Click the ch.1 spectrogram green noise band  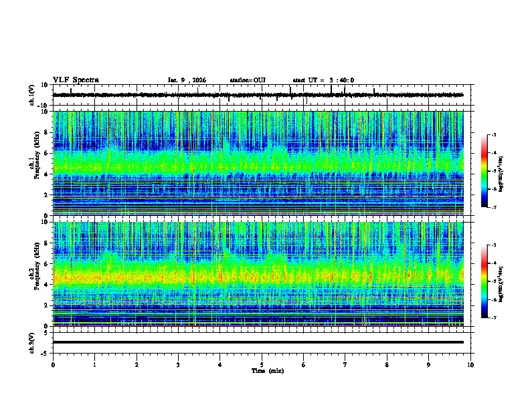click(258, 162)
